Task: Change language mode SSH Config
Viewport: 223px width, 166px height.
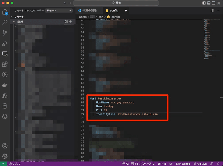Action: click(x=183, y=164)
